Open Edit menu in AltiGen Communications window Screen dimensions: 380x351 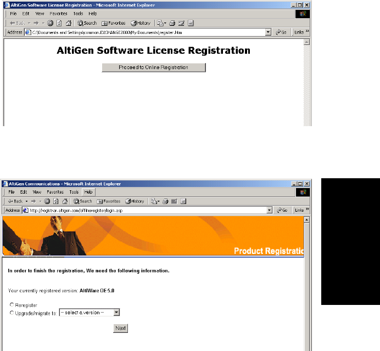coord(24,192)
